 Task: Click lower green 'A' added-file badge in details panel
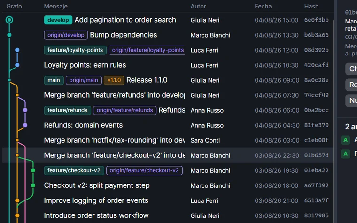[x=346, y=154]
